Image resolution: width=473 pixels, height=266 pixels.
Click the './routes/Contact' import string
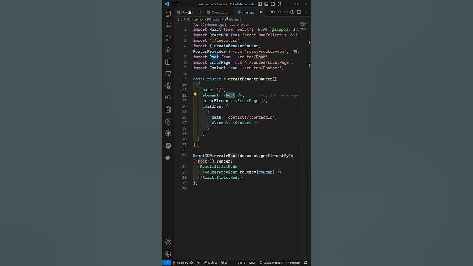coord(261,68)
